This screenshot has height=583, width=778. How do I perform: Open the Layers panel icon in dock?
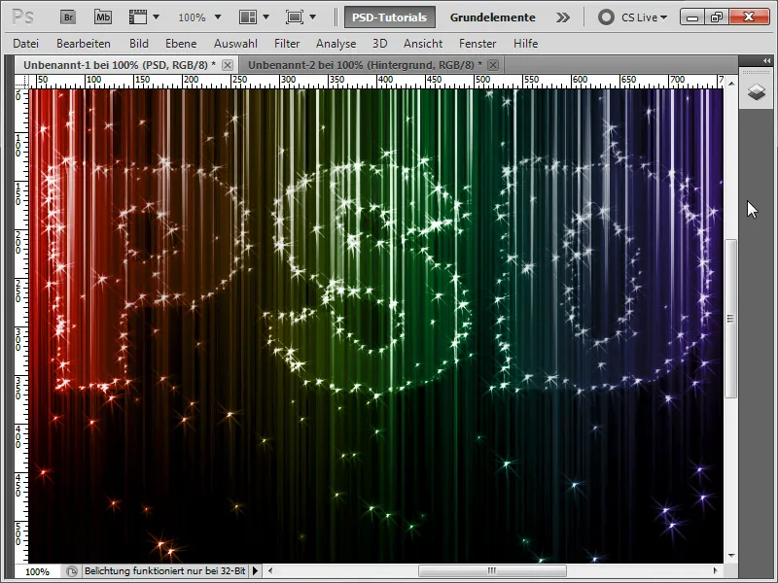[757, 91]
